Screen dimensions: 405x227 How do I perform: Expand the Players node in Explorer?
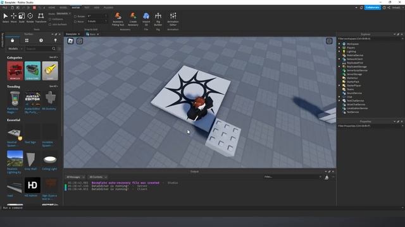(339, 48)
